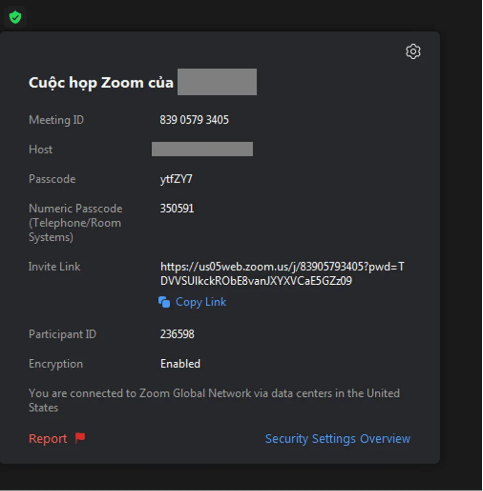Click the passcode value ytfZY7

tap(176, 179)
